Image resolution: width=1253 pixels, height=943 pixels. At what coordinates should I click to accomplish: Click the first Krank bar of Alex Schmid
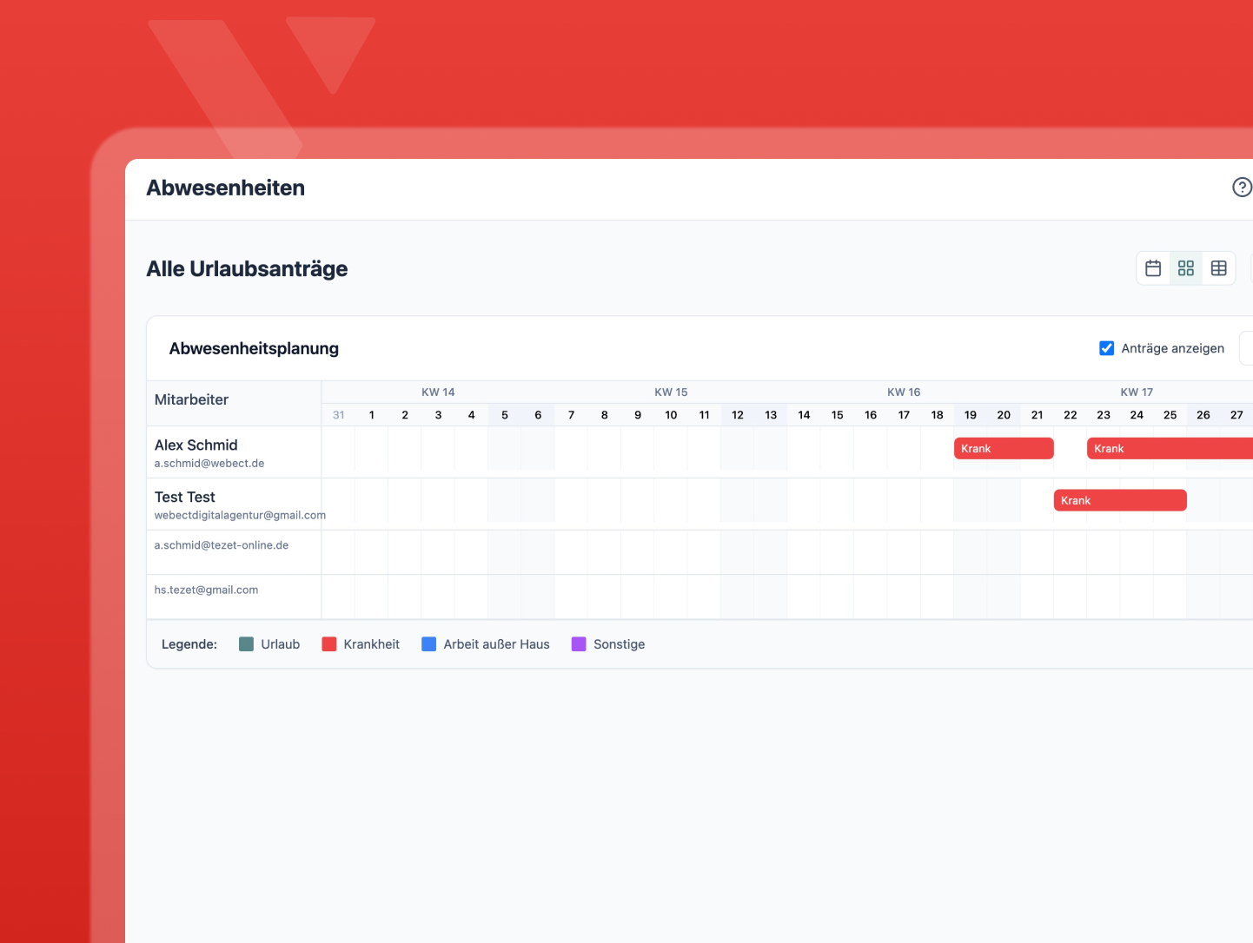(x=1004, y=448)
